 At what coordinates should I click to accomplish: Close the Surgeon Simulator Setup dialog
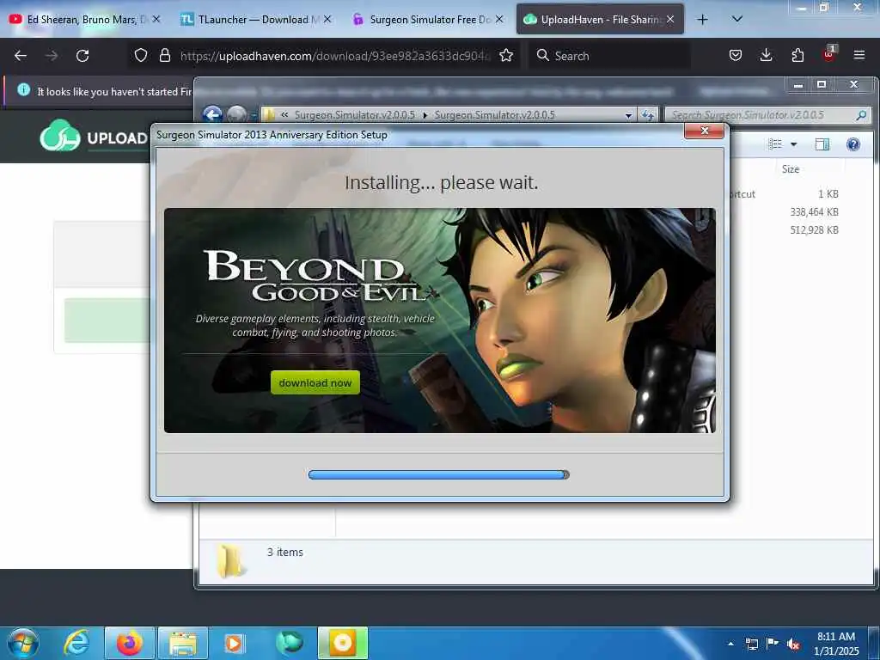click(705, 131)
